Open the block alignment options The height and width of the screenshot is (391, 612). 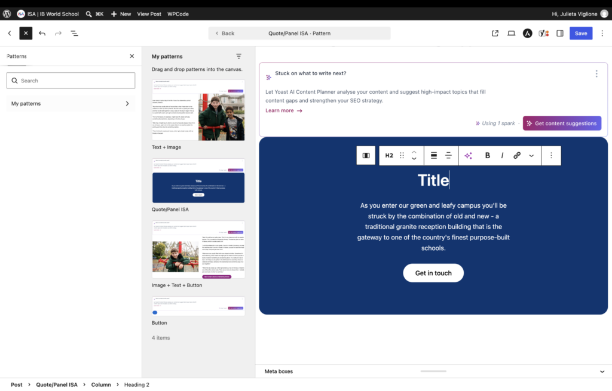pyautogui.click(x=433, y=156)
